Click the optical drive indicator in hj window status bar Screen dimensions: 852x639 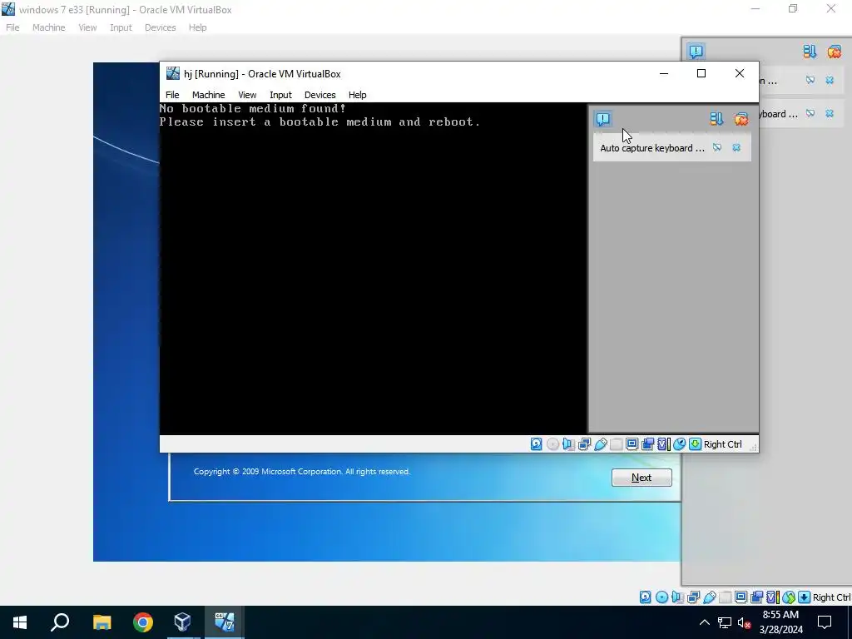point(552,444)
